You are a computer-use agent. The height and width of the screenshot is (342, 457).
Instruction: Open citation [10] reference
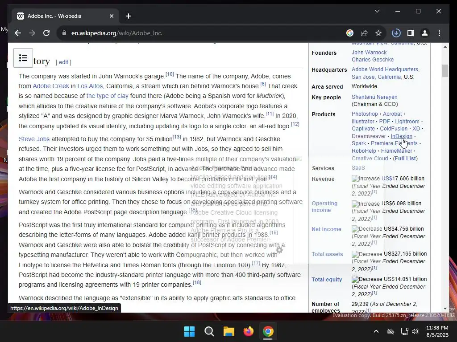(170, 74)
